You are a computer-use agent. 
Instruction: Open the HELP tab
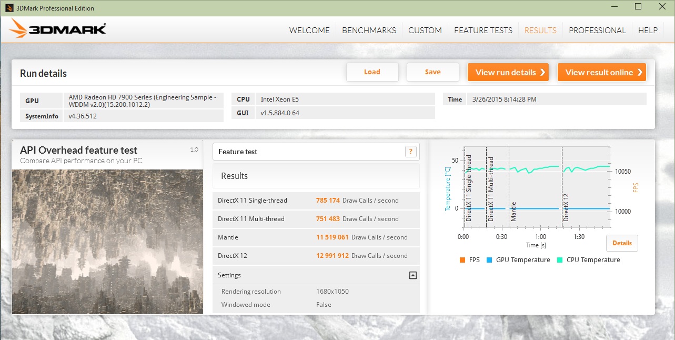tap(648, 30)
